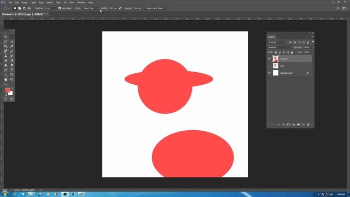Open the Filter menu
Viewport: 350px width, 197px height.
click(x=58, y=2)
